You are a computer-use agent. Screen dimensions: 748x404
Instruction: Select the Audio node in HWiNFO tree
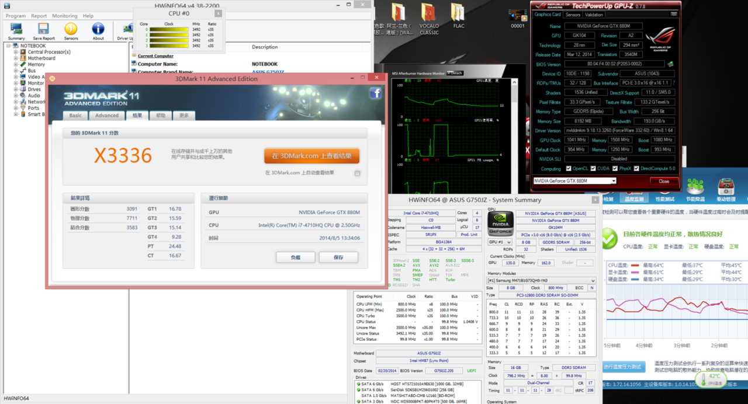point(34,96)
